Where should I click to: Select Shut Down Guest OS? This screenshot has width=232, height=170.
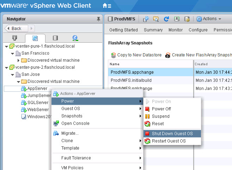pos(172,134)
